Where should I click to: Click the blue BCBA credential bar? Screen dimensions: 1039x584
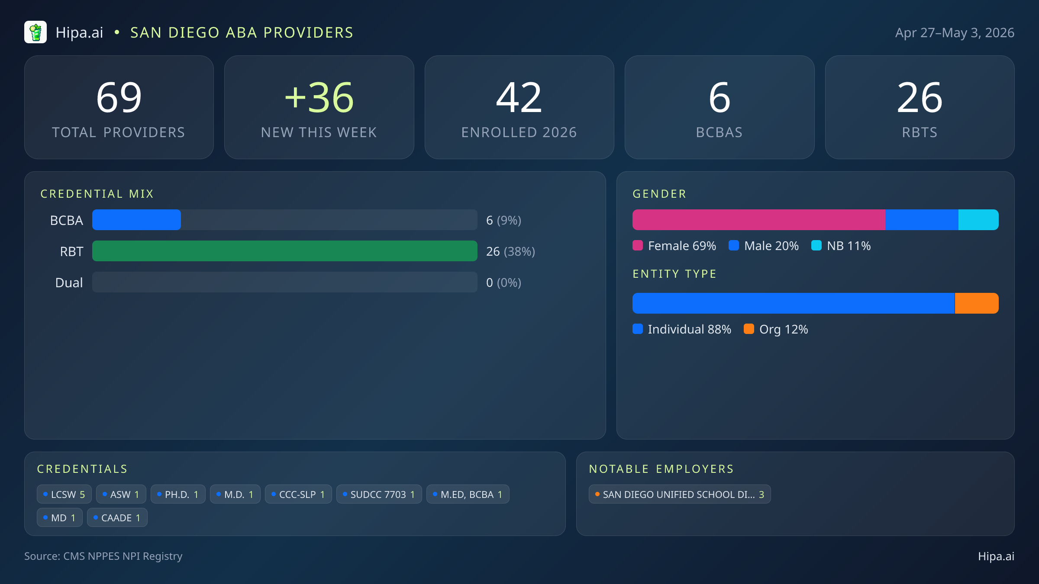[x=136, y=220]
